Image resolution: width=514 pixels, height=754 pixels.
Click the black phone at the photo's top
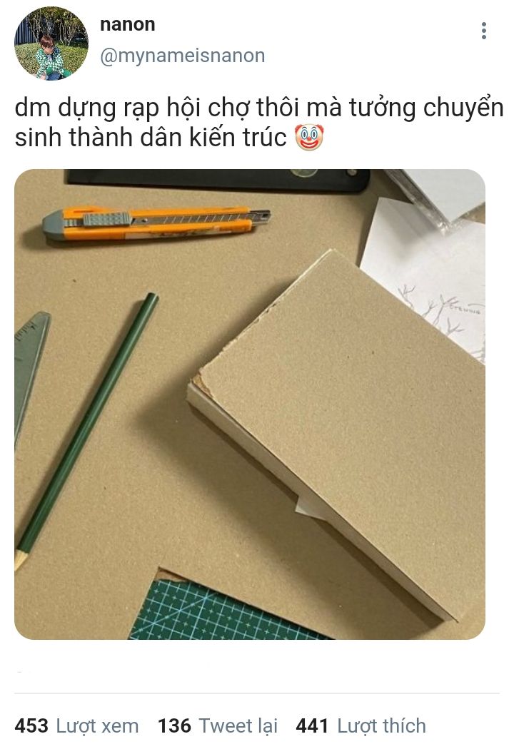219,180
